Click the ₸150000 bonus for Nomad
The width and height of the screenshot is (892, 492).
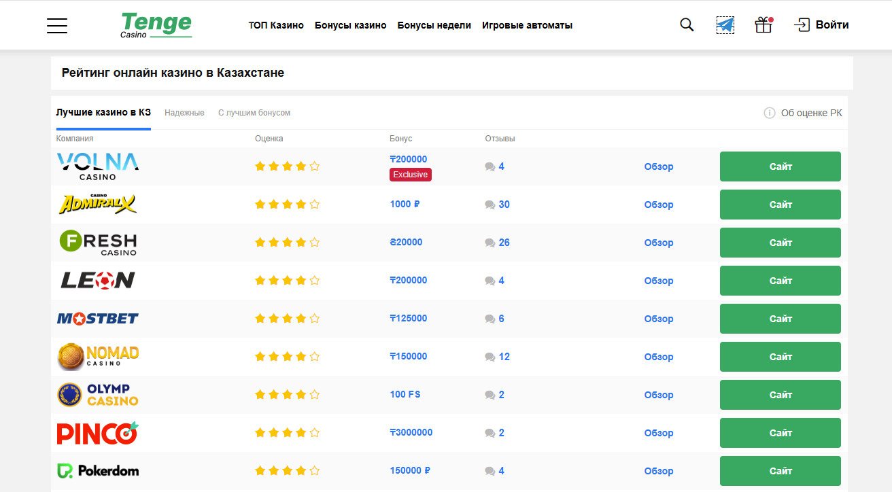pyautogui.click(x=409, y=356)
